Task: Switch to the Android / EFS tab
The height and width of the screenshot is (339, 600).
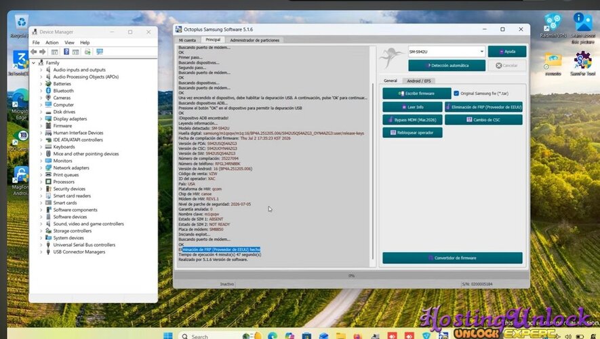Action: coord(418,81)
